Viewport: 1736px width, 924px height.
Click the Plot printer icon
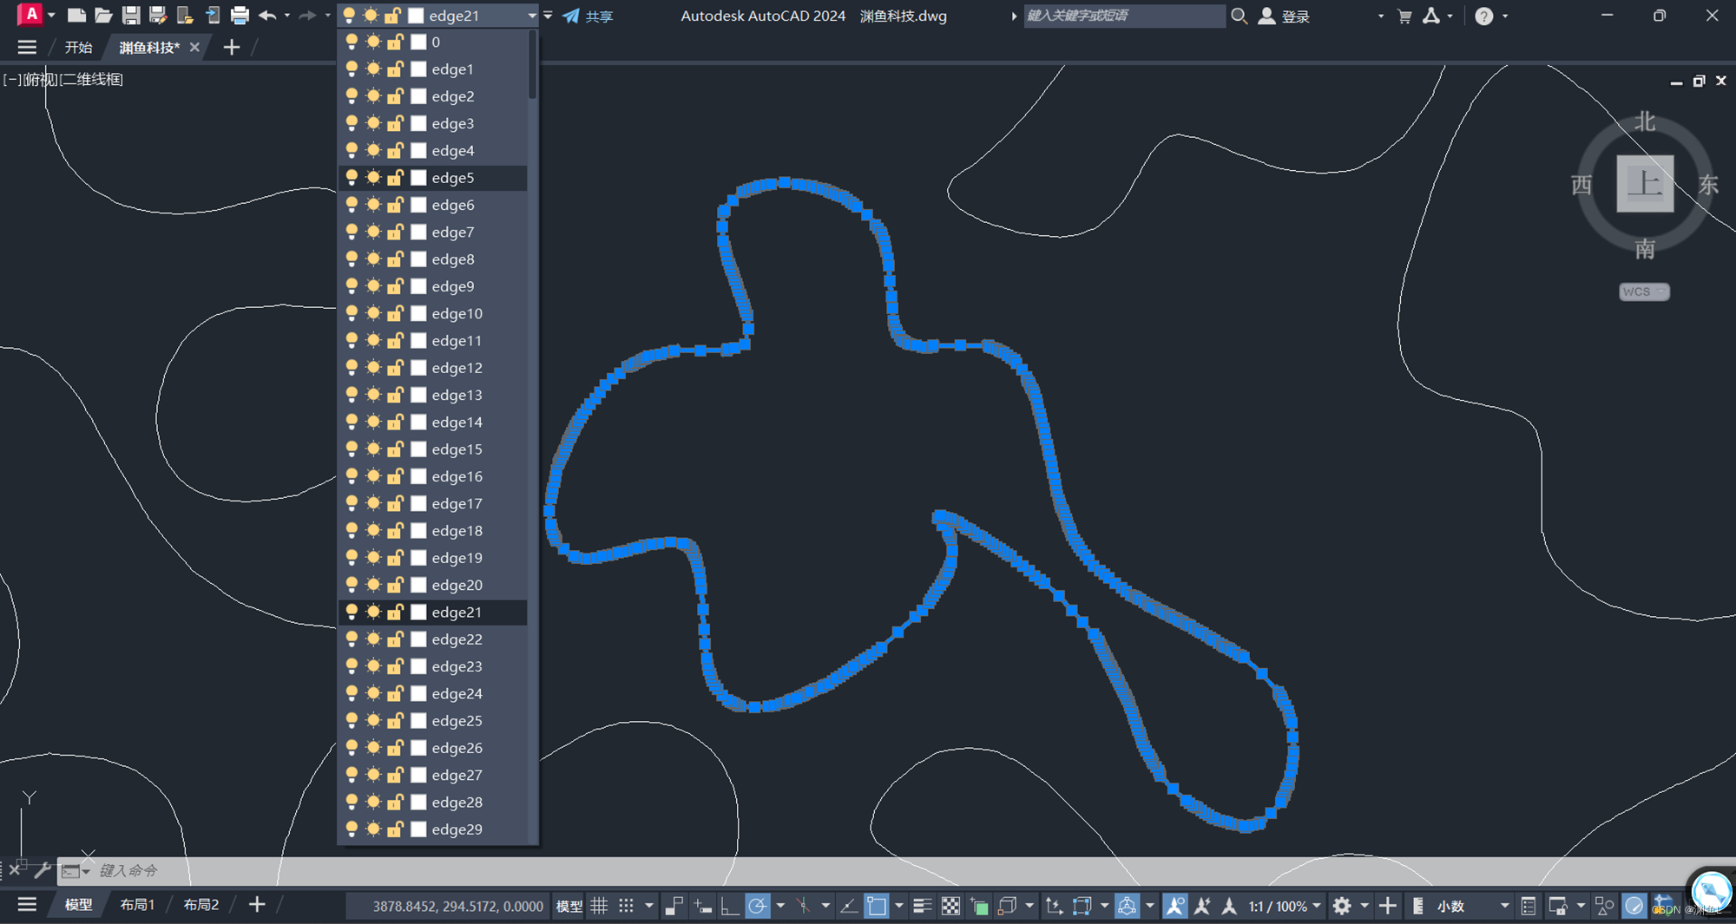point(240,16)
